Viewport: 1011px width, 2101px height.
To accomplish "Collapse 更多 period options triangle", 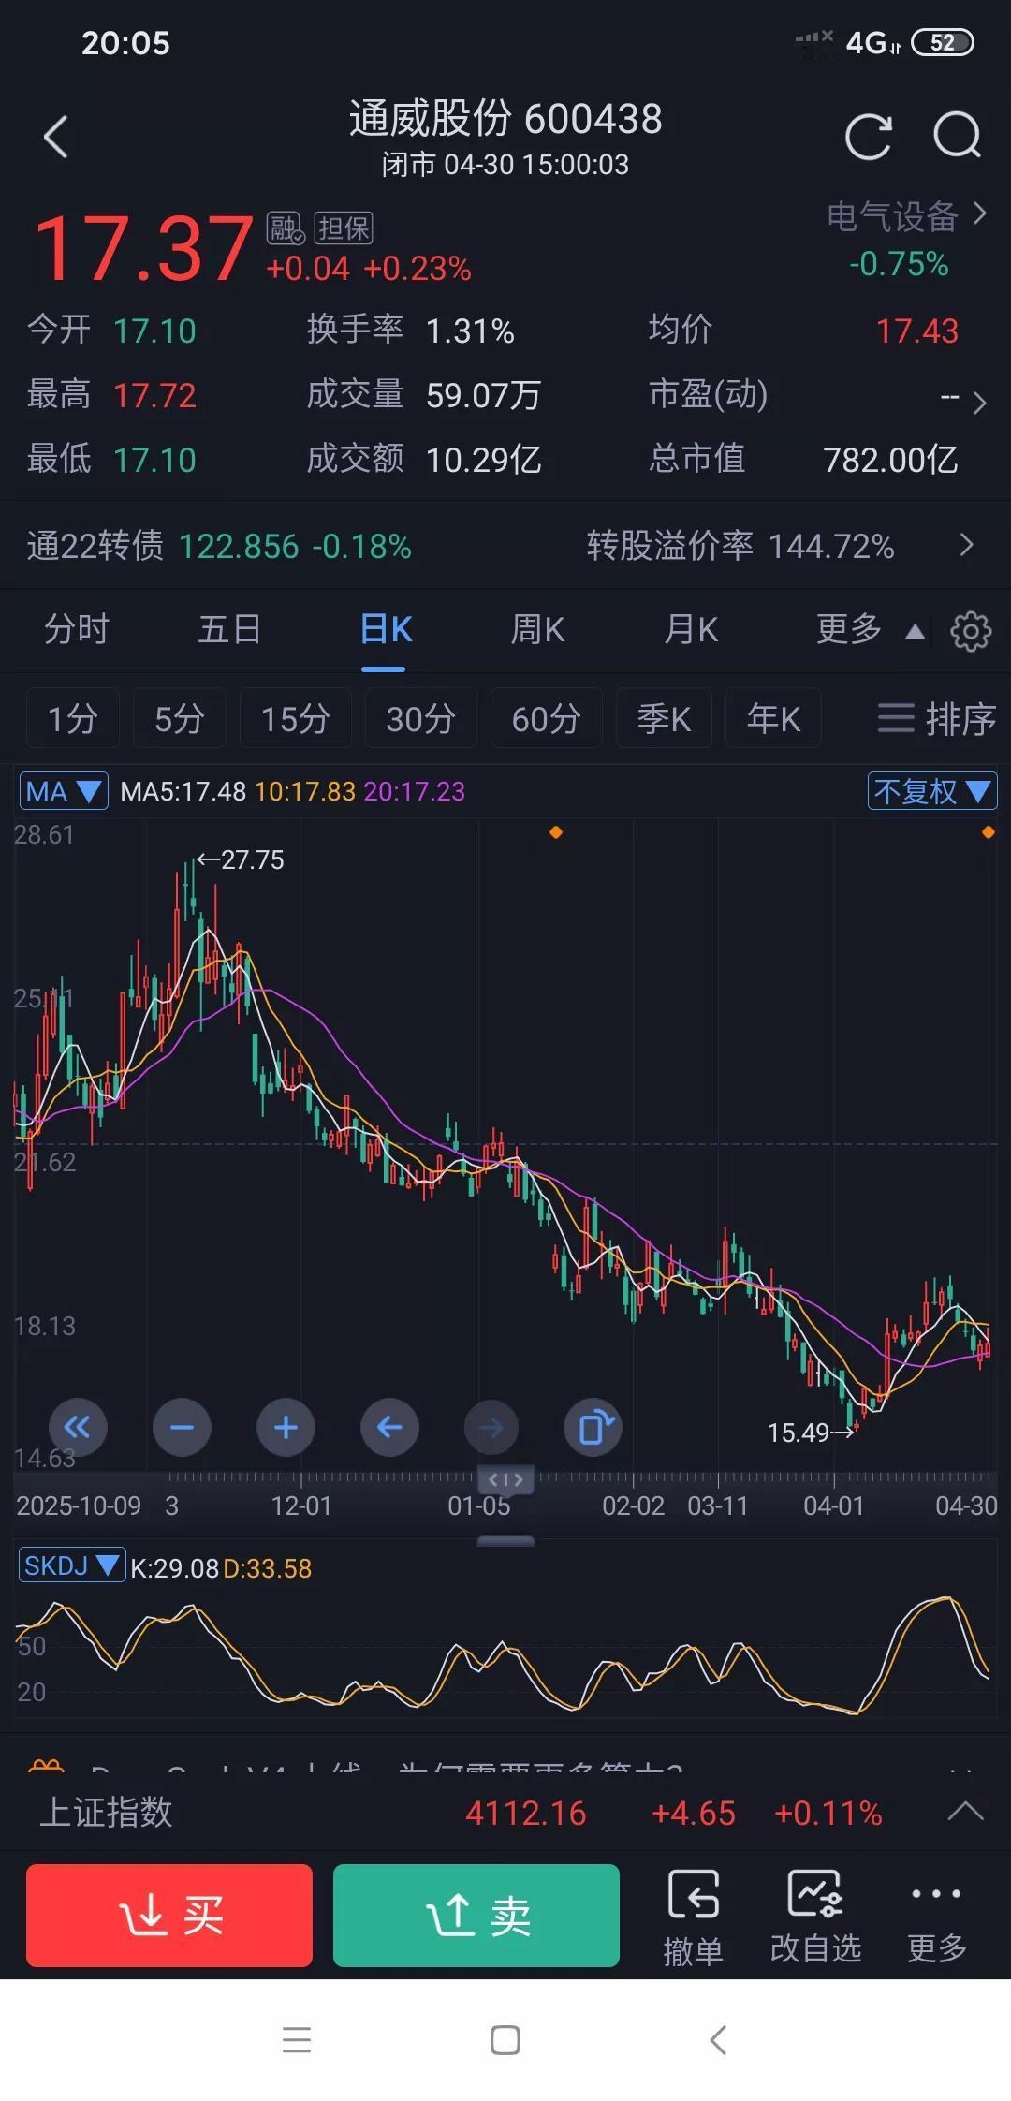I will pos(915,633).
